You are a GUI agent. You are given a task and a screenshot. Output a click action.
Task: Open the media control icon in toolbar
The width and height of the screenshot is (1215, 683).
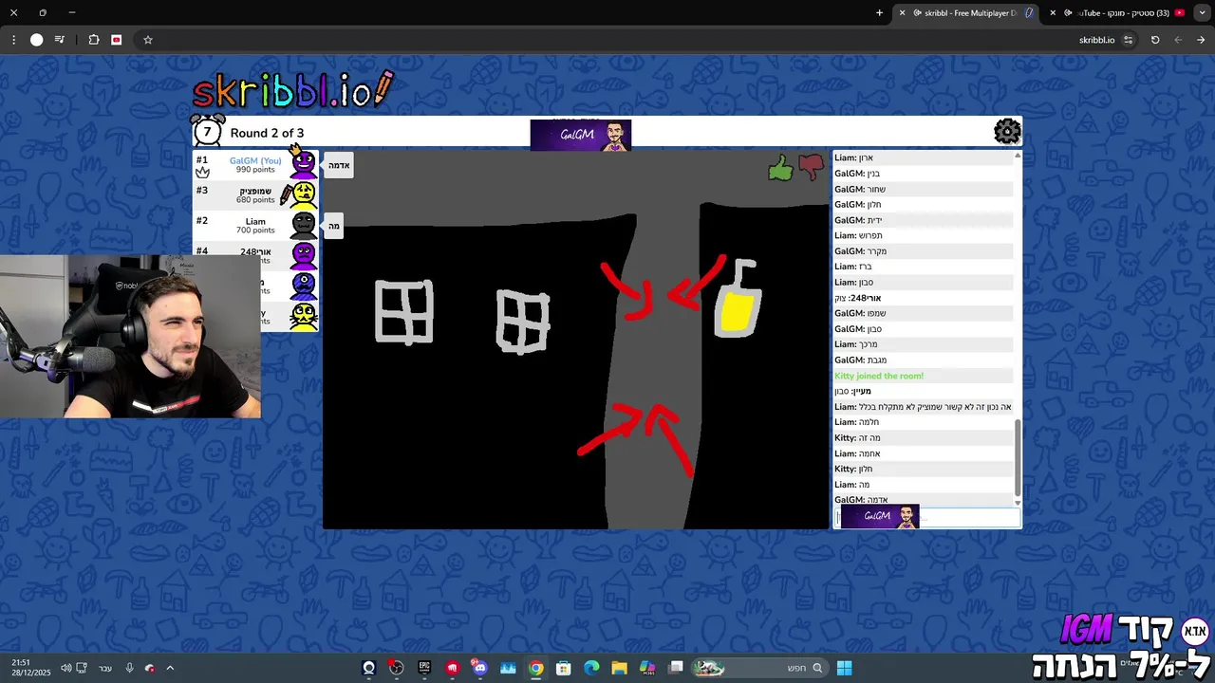[x=60, y=40]
